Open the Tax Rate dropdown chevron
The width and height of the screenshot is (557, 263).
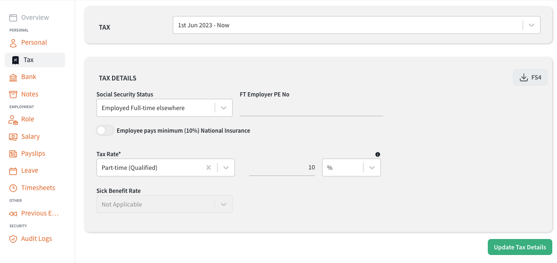(x=226, y=167)
